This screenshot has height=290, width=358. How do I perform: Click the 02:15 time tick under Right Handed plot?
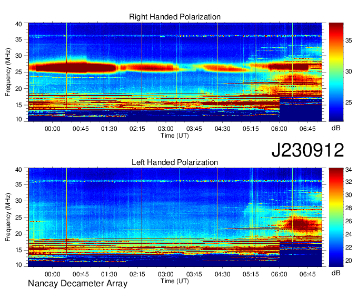coord(137,129)
